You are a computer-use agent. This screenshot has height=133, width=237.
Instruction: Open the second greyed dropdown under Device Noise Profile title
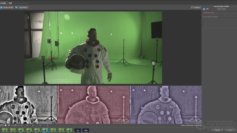coord(224,9)
